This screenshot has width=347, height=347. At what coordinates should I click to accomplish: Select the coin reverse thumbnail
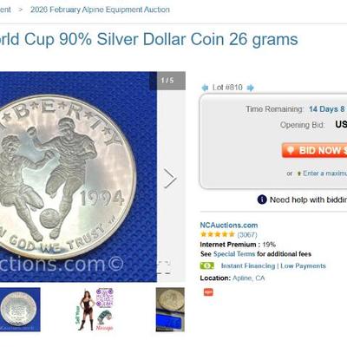20,310
